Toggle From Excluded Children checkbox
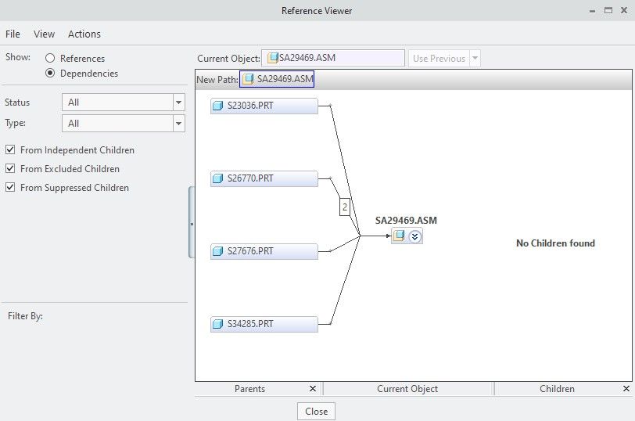Viewport: 635px width, 421px height. 10,169
